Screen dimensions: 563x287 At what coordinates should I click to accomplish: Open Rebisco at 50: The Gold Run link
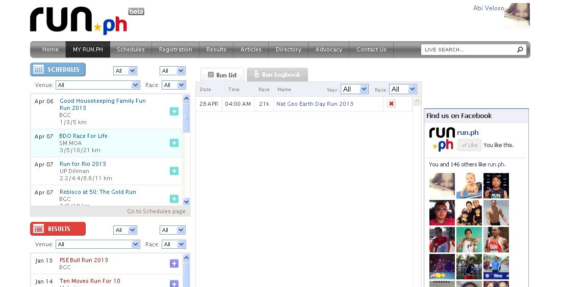click(98, 192)
